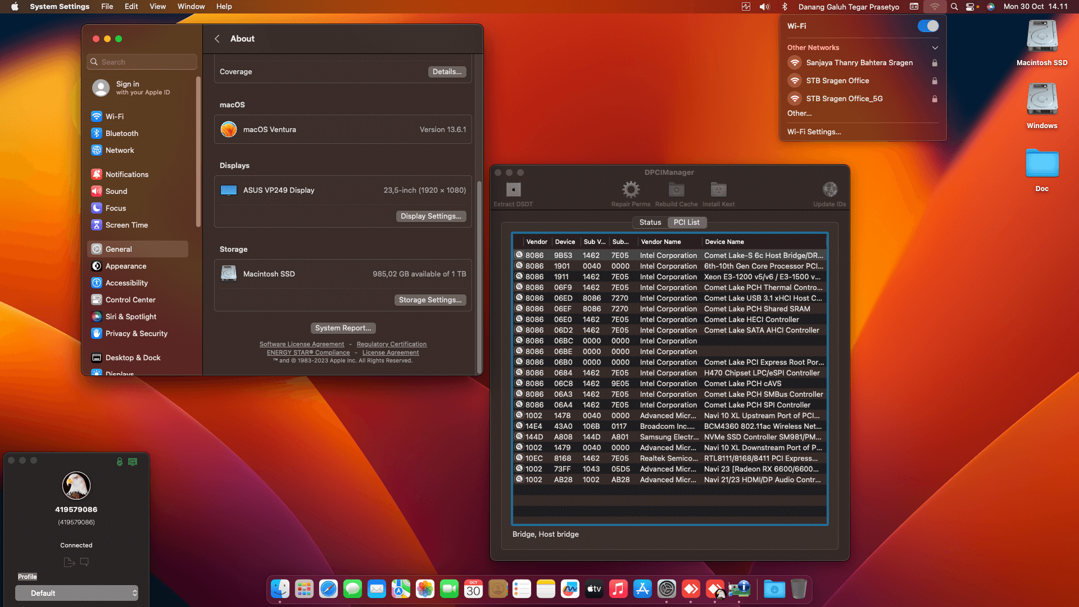This screenshot has height=607, width=1079.
Task: Click Coverage Details... button
Action: pos(447,72)
